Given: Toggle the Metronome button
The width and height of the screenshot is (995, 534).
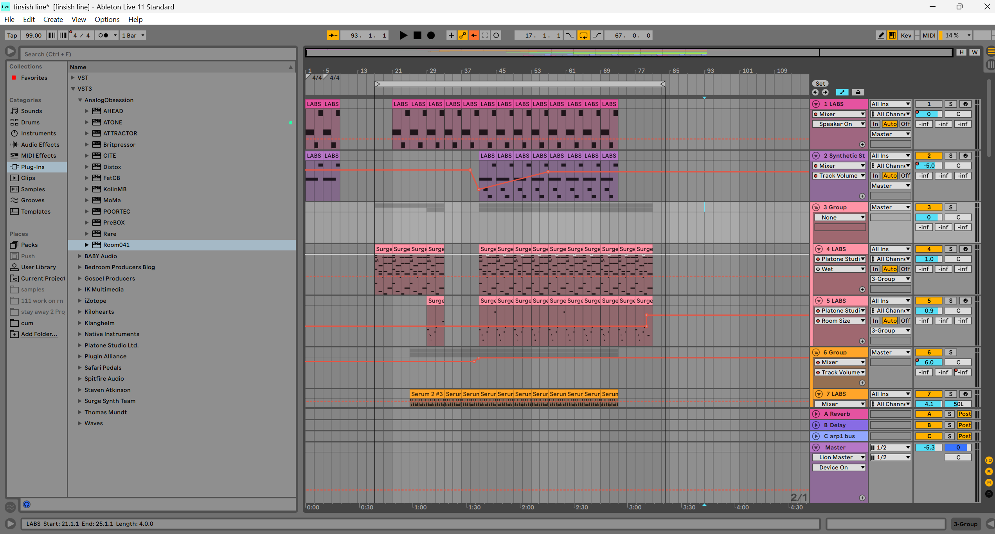Looking at the screenshot, I should [103, 36].
